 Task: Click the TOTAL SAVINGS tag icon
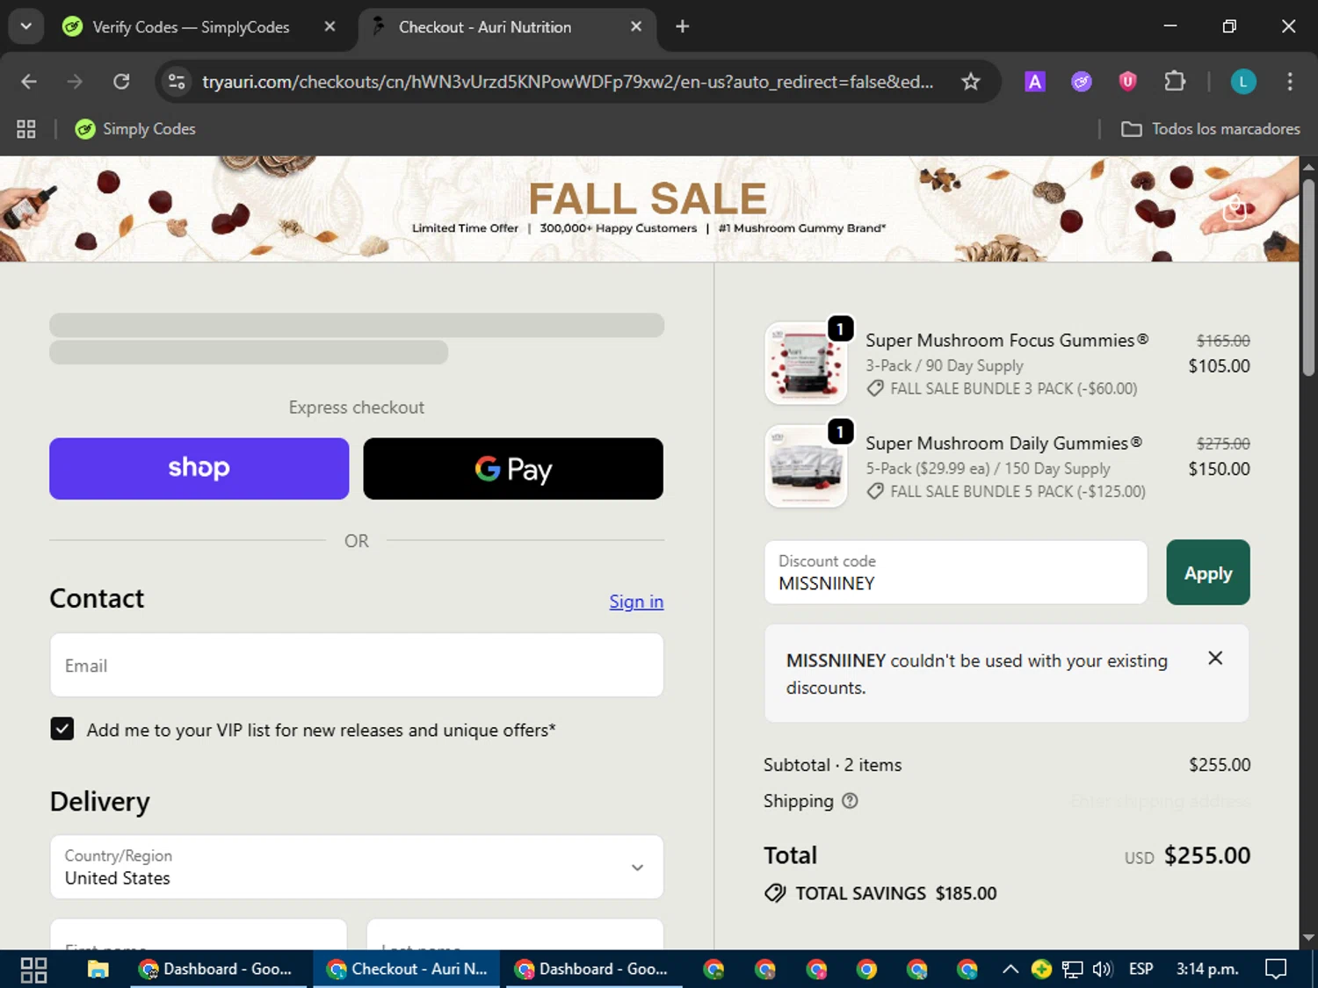point(775,893)
